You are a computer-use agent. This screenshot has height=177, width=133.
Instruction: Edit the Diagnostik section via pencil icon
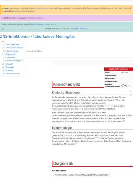[131, 165]
